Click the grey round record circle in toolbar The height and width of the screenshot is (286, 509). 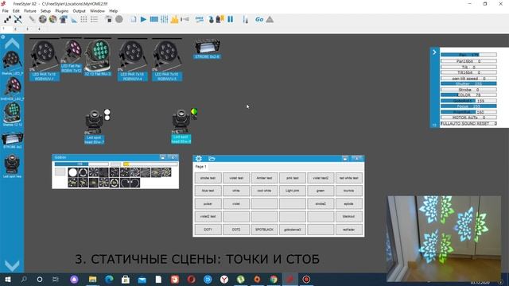(119, 19)
